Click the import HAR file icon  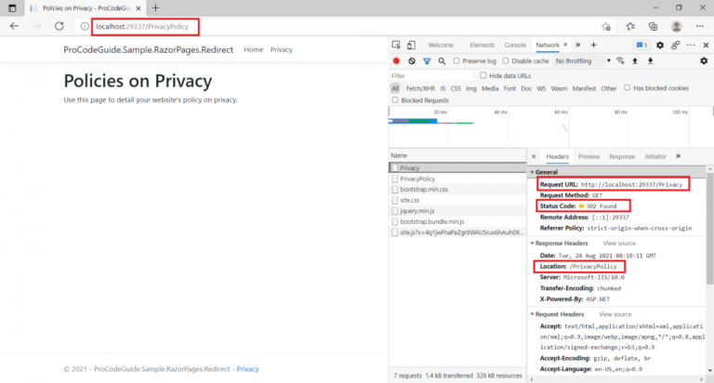[635, 60]
